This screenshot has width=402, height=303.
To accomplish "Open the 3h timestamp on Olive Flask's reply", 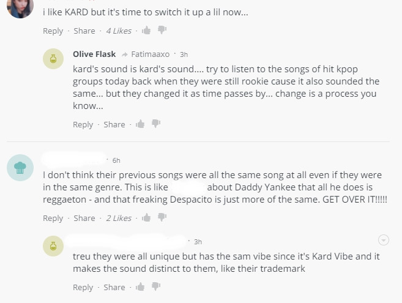I will point(184,54).
